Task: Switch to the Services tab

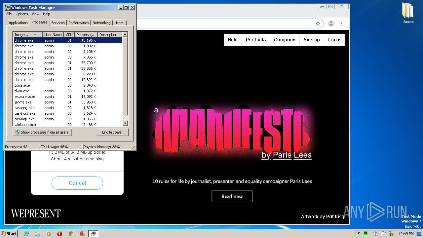Action: 58,23
